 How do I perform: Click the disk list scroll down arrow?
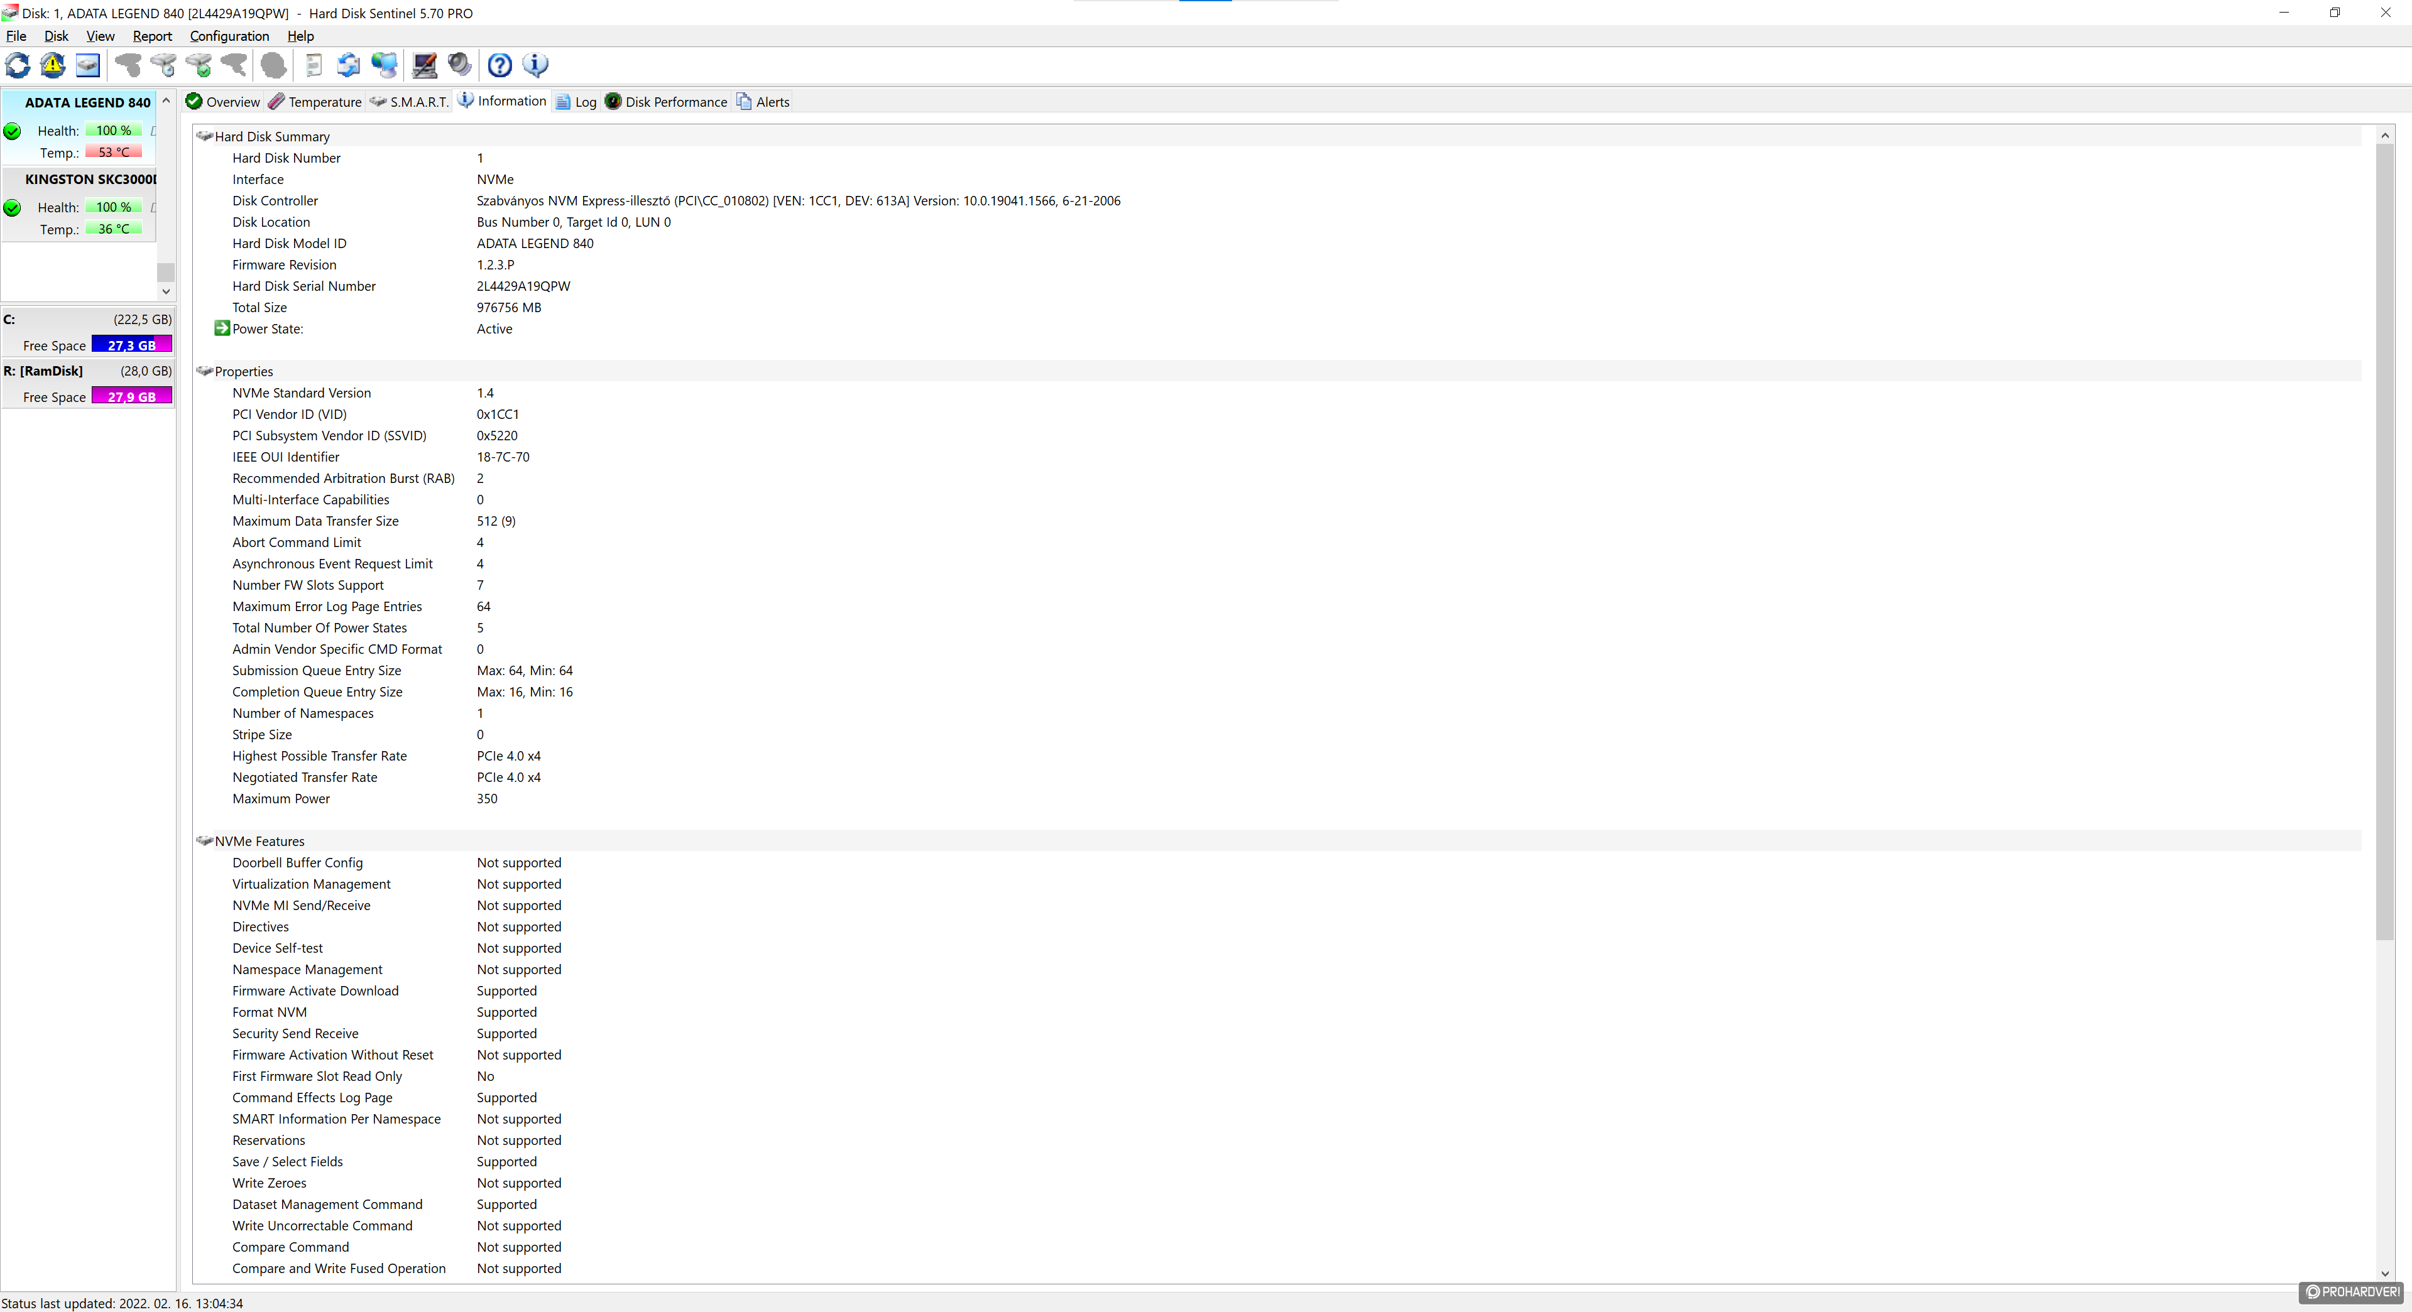(166, 291)
